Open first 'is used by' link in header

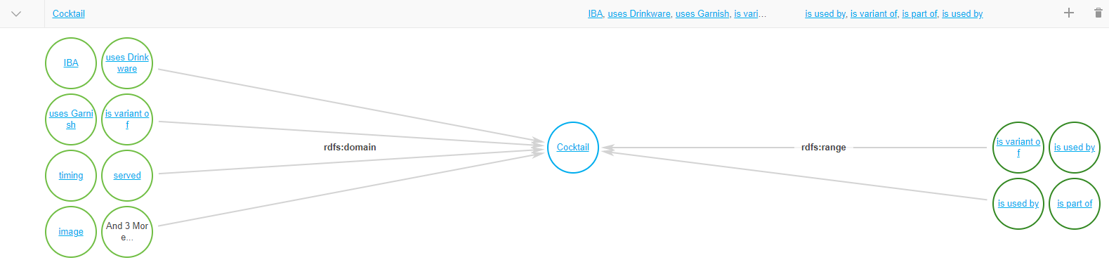click(x=825, y=13)
